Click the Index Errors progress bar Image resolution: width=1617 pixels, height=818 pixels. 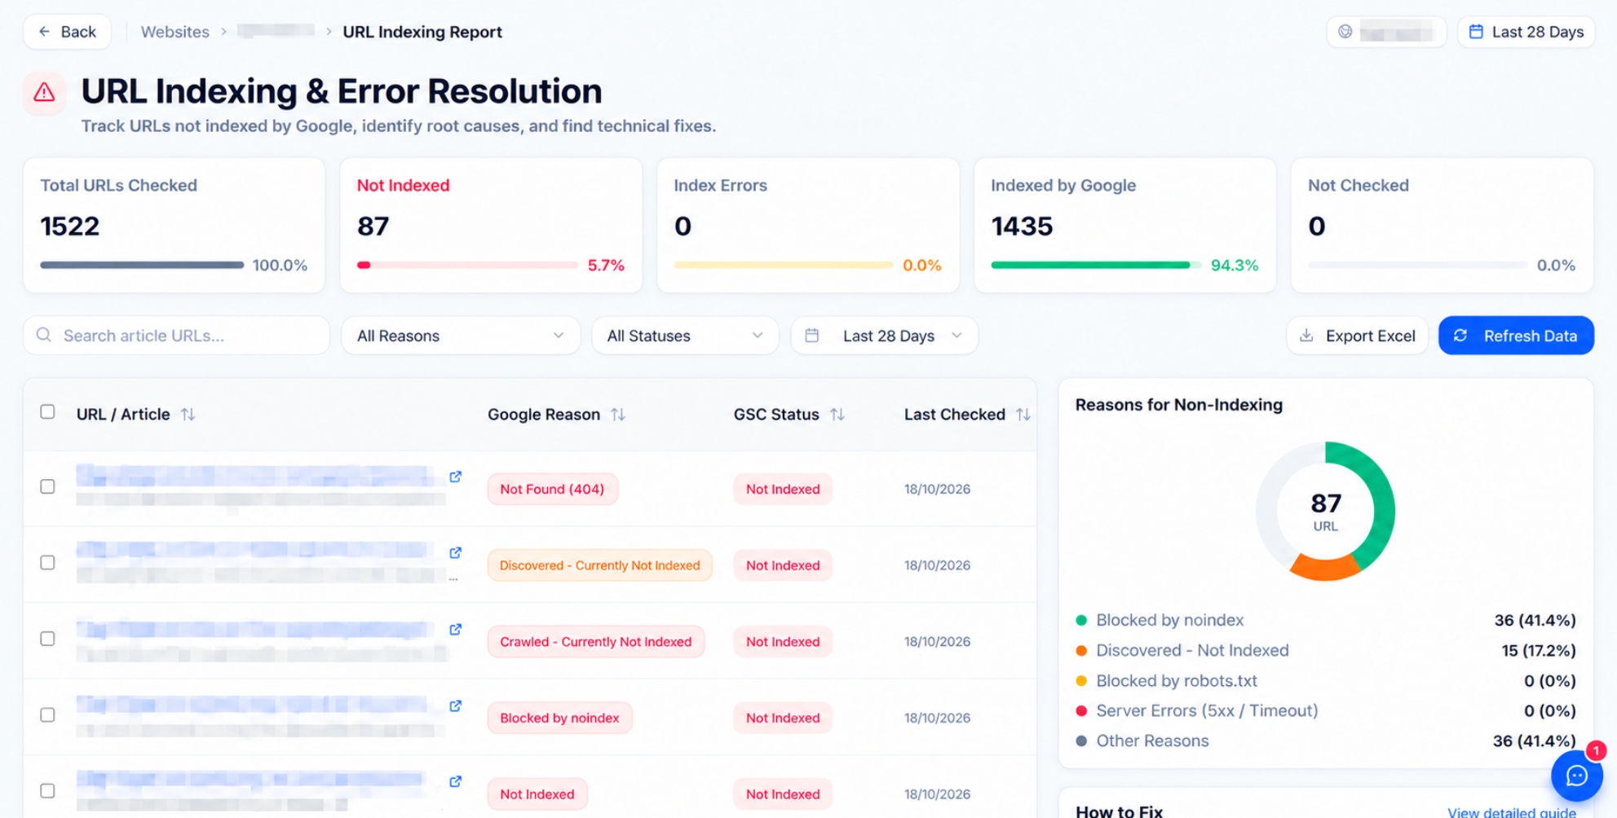(x=783, y=265)
